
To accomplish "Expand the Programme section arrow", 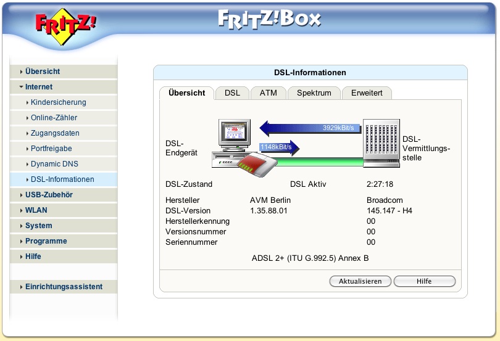I will (x=22, y=241).
